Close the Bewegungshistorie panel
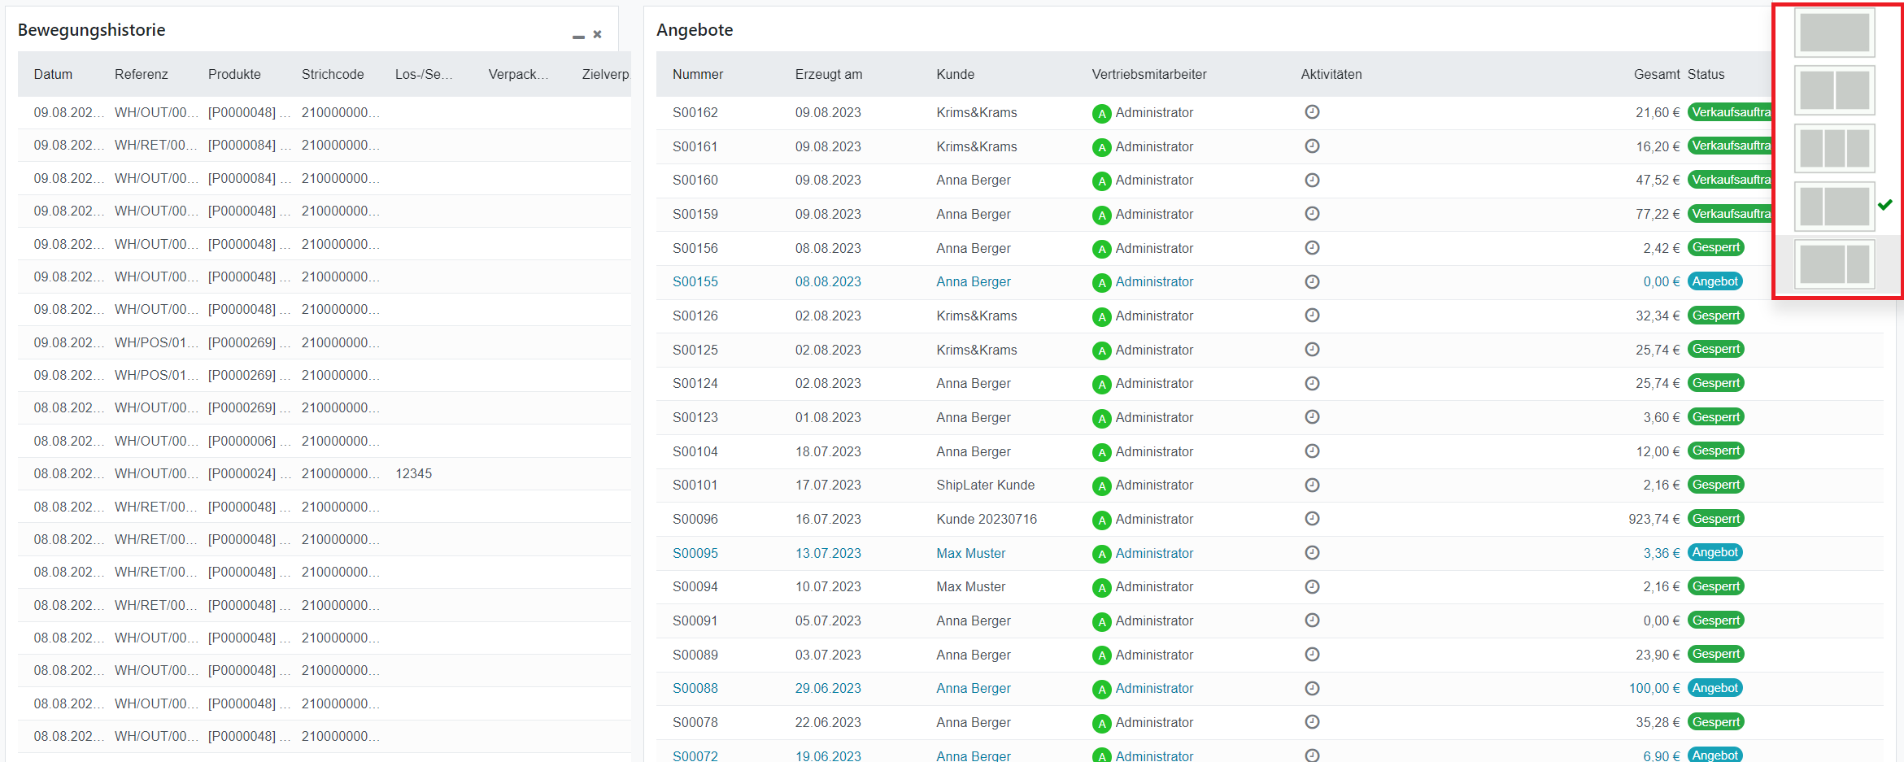1904x762 pixels. click(597, 34)
